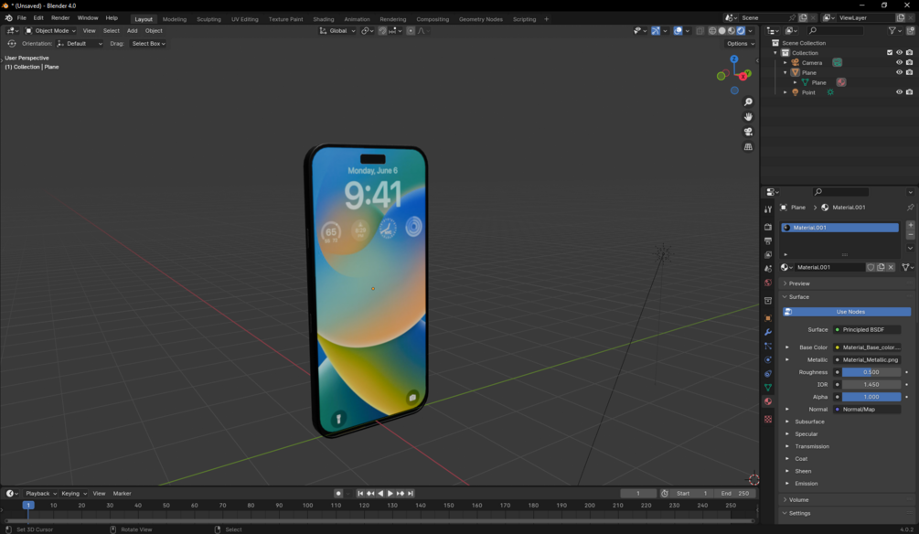Open the Global transform orientation dropdown
Image resolution: width=919 pixels, height=534 pixels.
tap(337, 30)
